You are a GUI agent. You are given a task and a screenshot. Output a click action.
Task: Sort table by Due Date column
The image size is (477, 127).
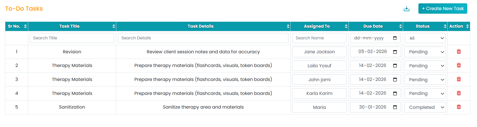400,26
